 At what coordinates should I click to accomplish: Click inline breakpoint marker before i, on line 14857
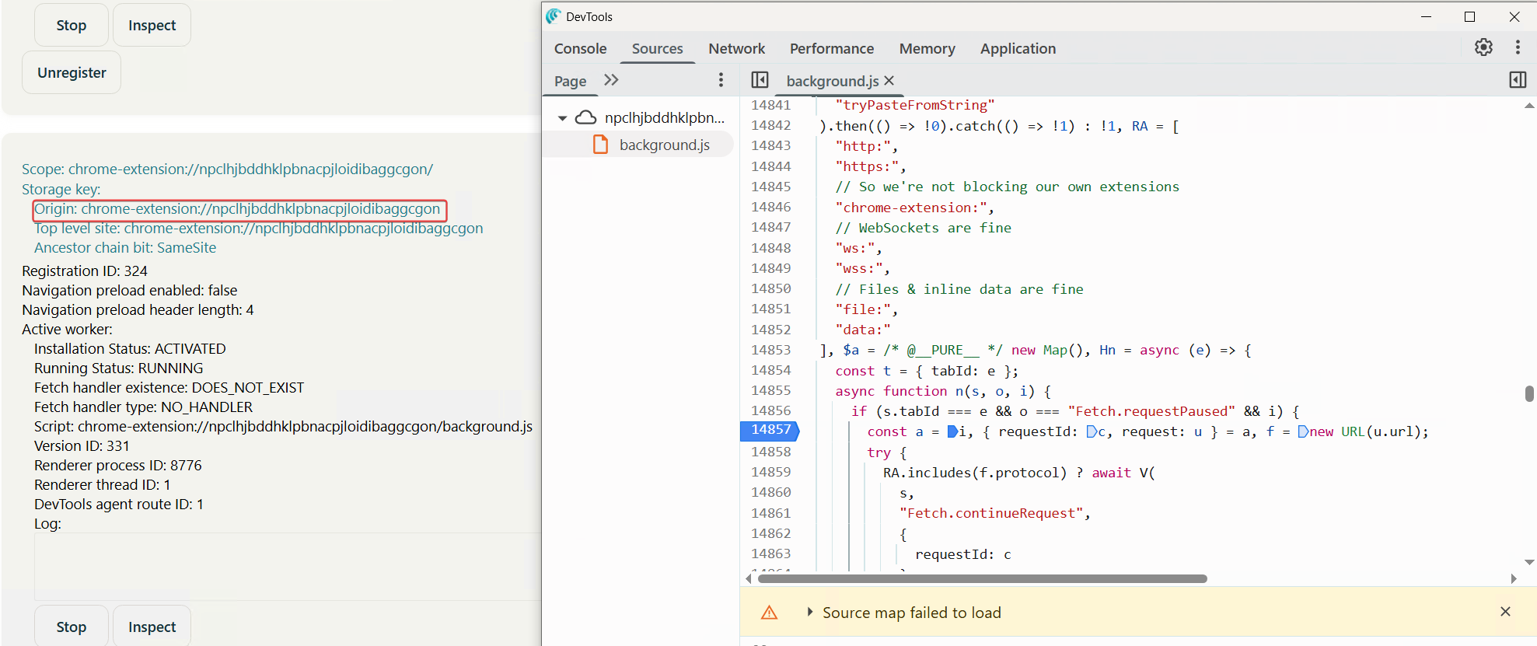[953, 431]
